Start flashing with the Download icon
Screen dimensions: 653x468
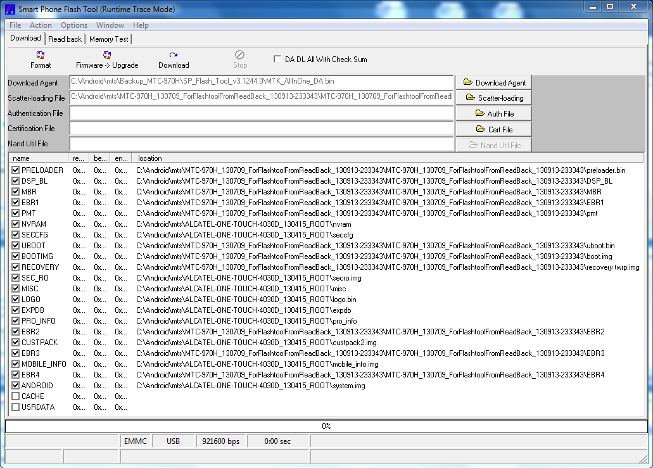(174, 56)
